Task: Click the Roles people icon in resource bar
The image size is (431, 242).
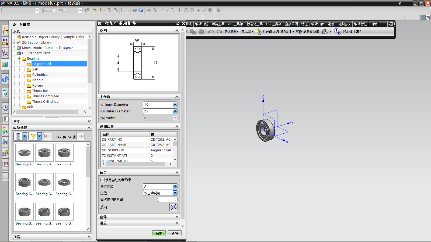Action: pyautogui.click(x=5, y=153)
